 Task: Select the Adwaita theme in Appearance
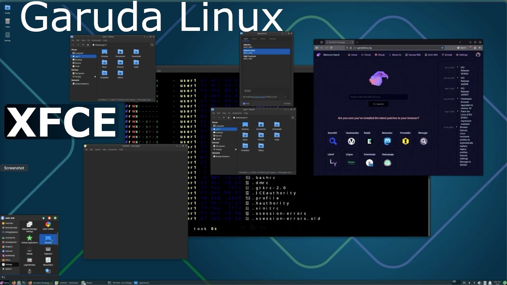266,46
